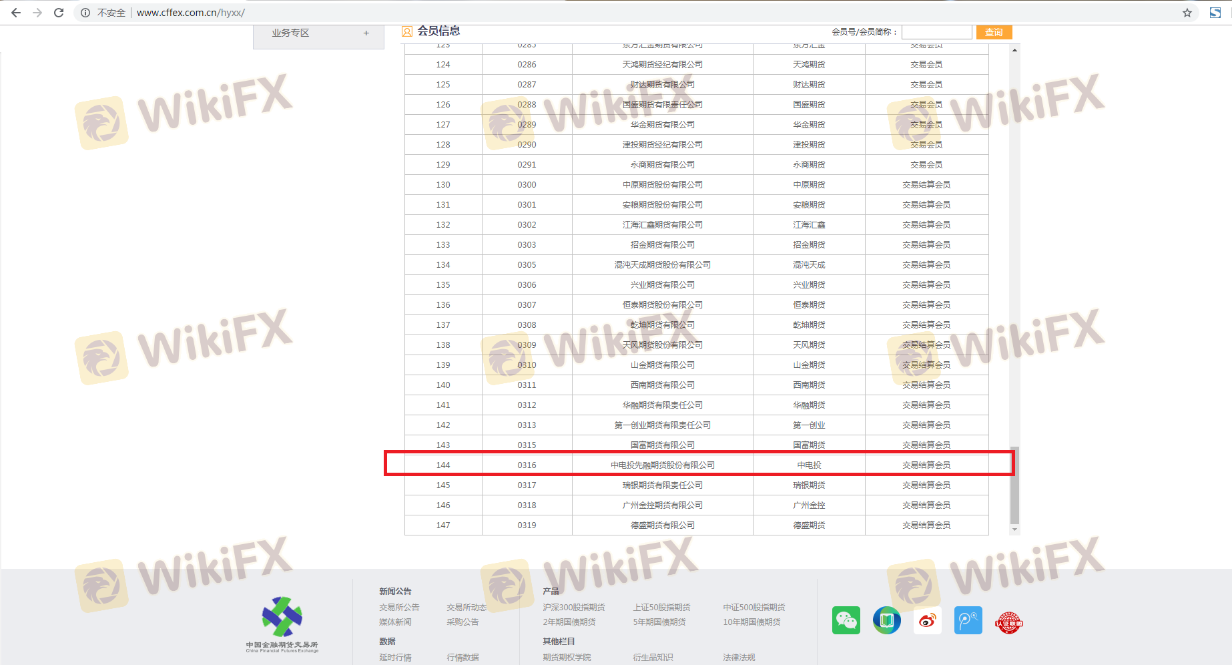View the 不安全 site security info
1232x665 pixels.
coord(103,13)
